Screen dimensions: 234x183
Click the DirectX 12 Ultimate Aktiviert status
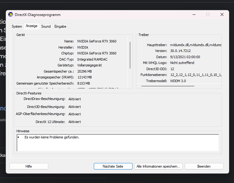click(x=75, y=122)
